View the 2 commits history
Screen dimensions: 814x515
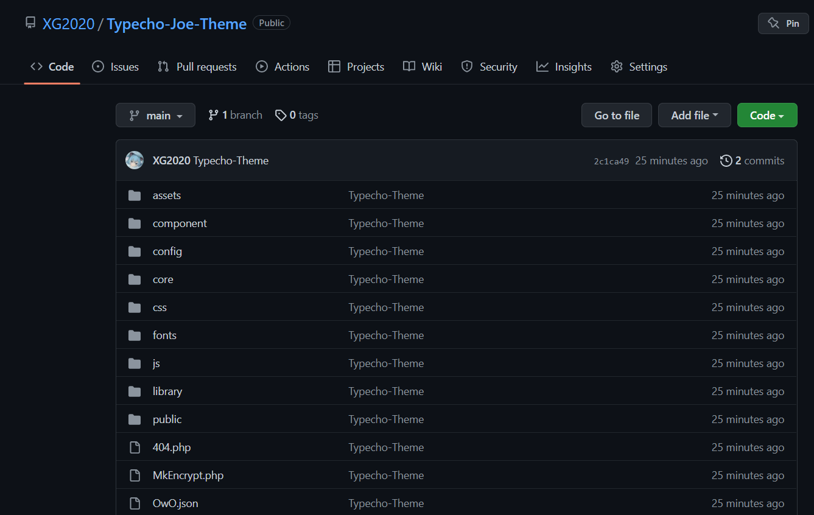[752, 161]
